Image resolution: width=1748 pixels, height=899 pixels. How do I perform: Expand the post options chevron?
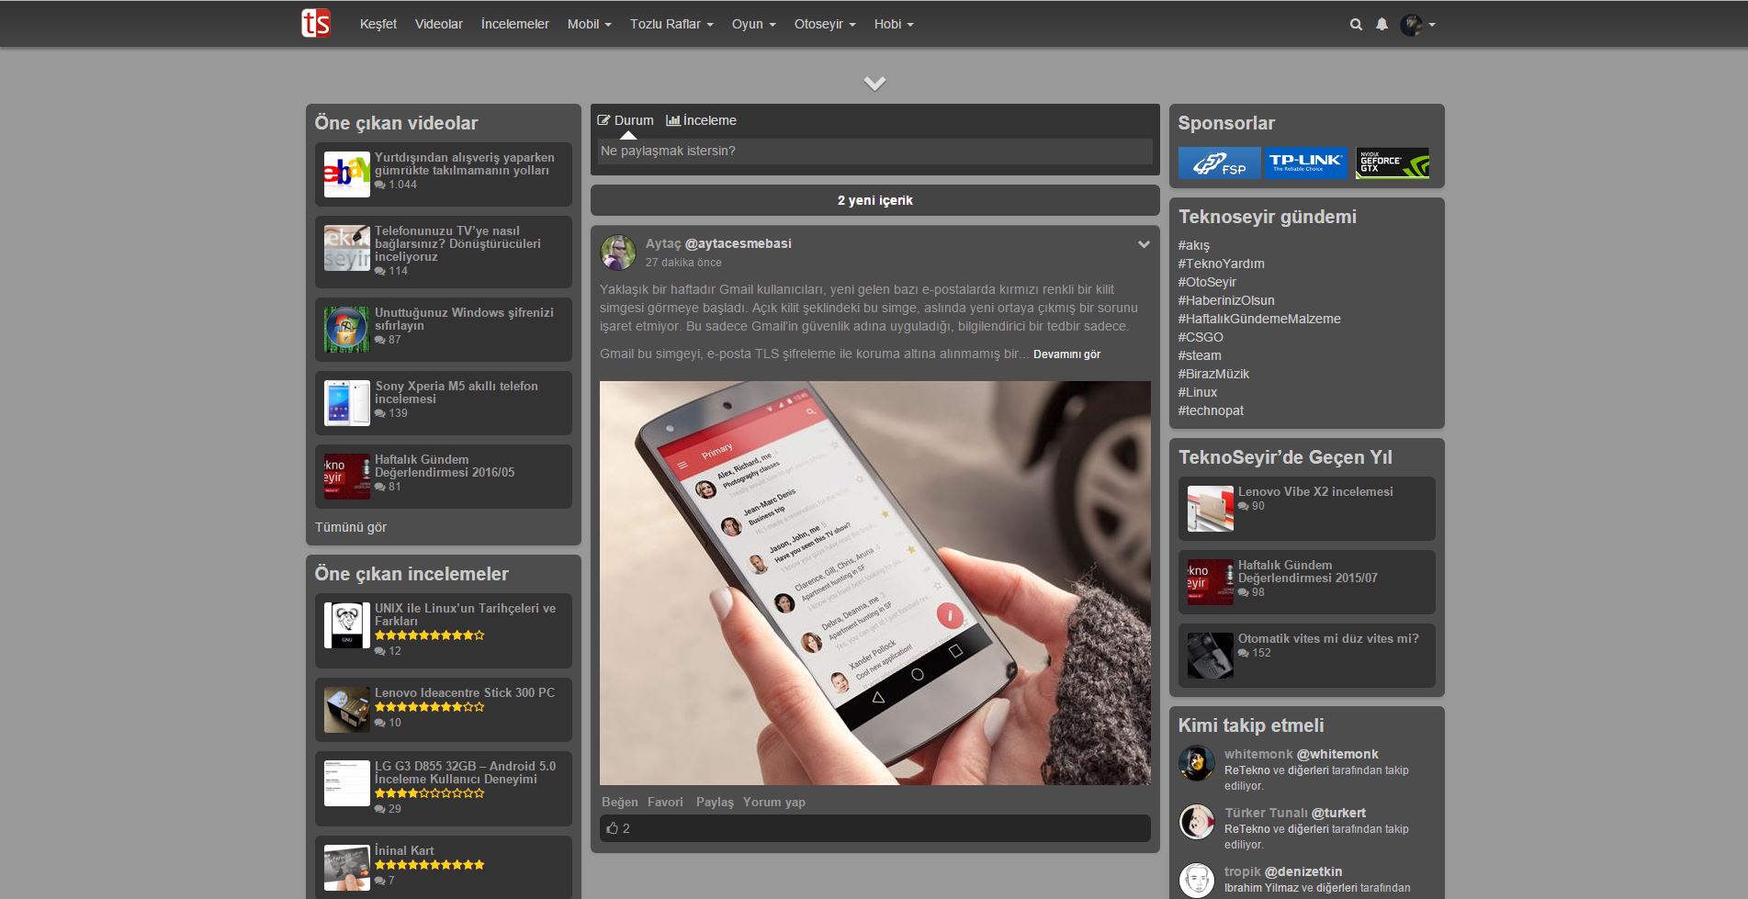tap(1144, 244)
